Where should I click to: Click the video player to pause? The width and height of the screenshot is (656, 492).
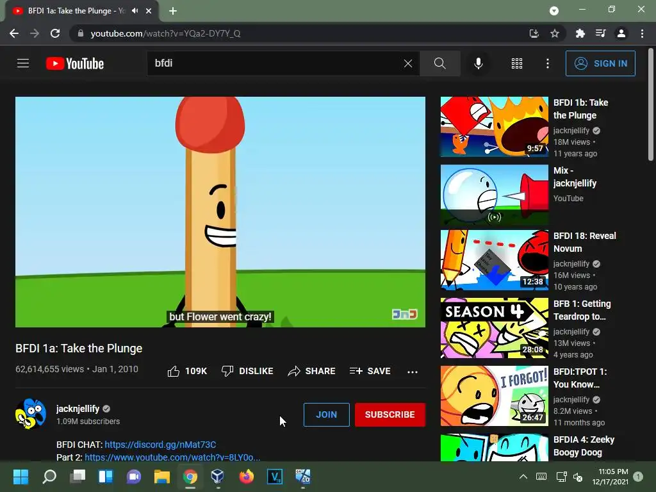click(220, 211)
